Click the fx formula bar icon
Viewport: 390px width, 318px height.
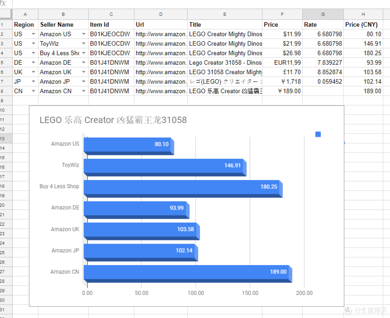(3, 3)
